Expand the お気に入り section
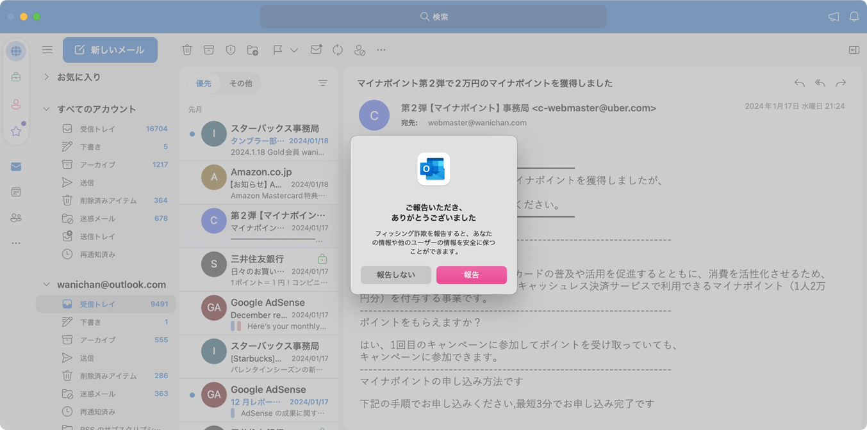The width and height of the screenshot is (867, 430). (46, 77)
